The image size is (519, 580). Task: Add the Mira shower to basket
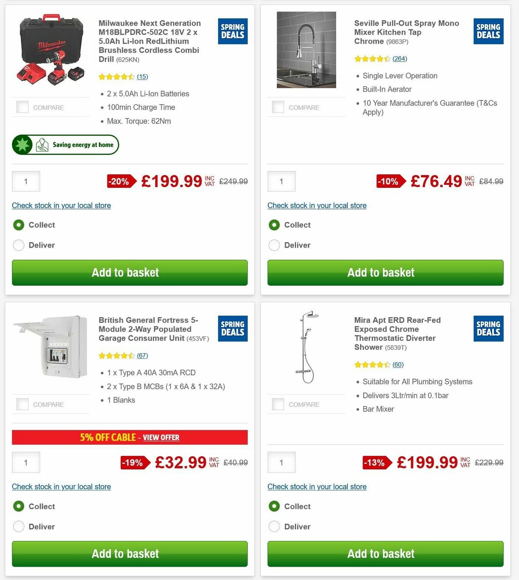(x=381, y=554)
